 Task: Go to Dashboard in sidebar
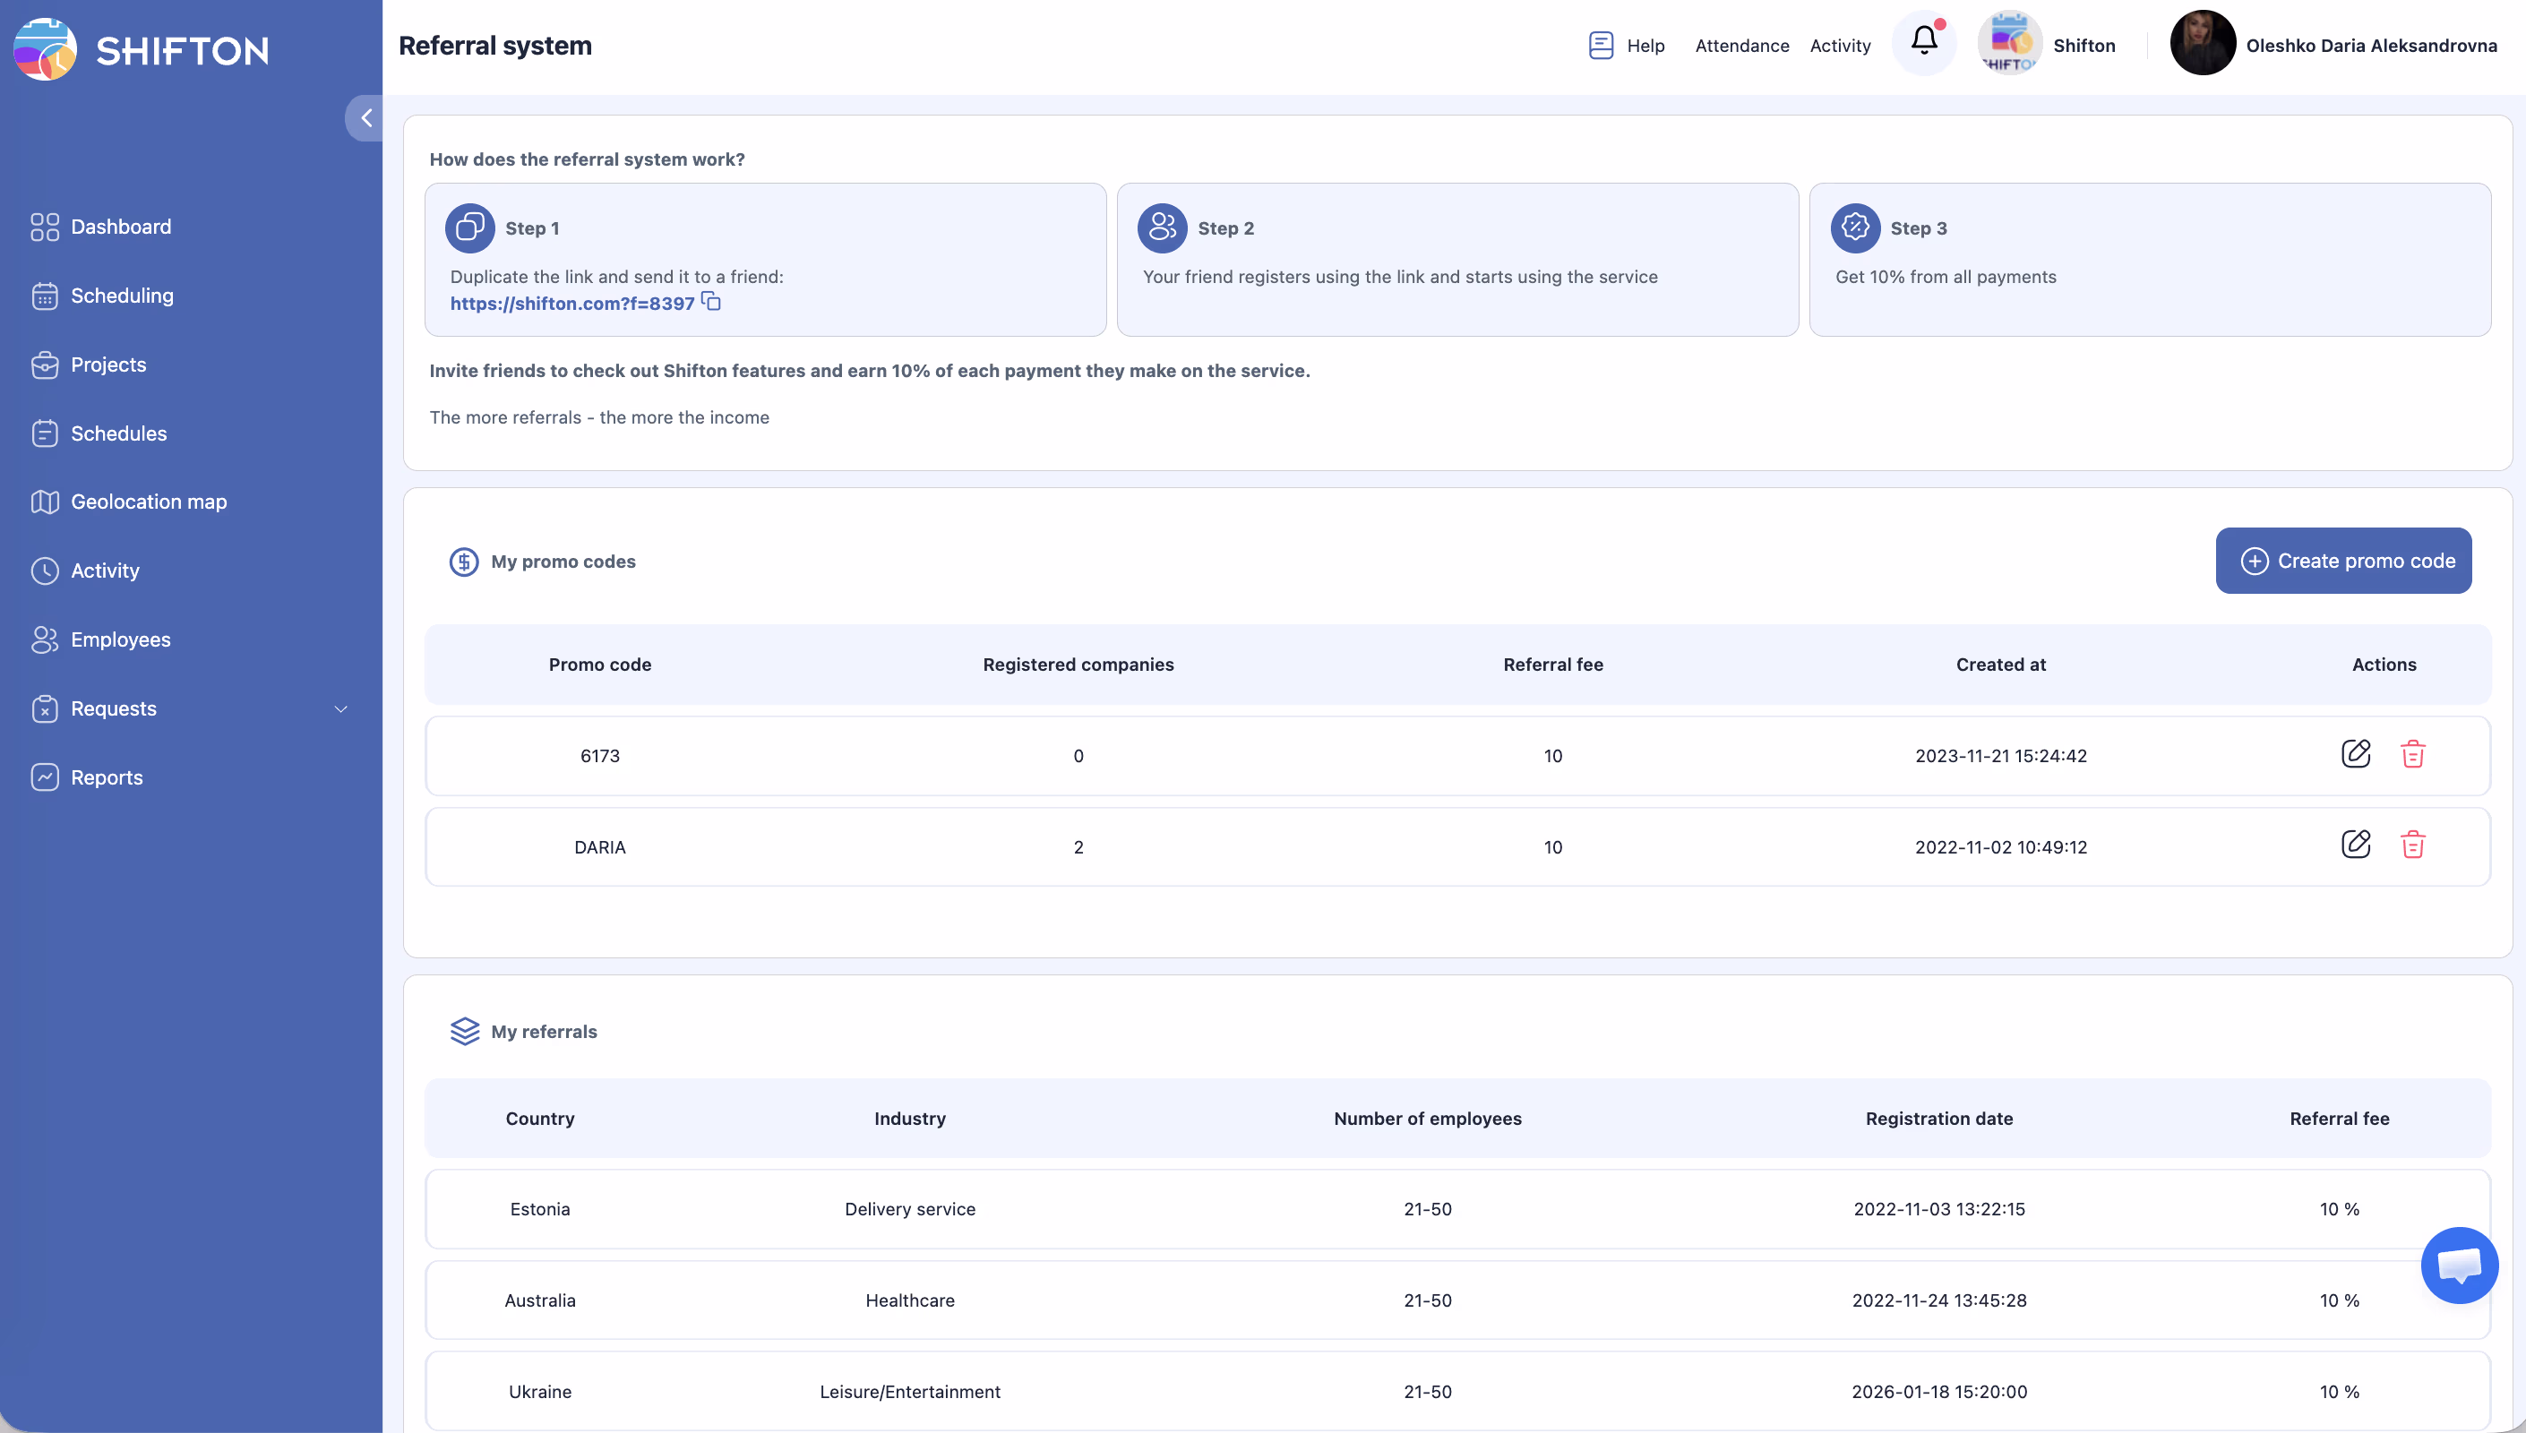pos(120,227)
